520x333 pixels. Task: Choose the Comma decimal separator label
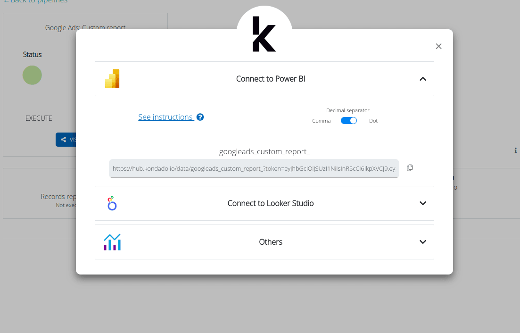pos(322,121)
